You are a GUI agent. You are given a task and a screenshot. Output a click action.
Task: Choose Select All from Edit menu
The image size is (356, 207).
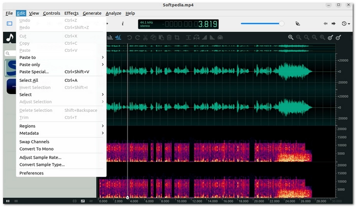(x=61, y=80)
